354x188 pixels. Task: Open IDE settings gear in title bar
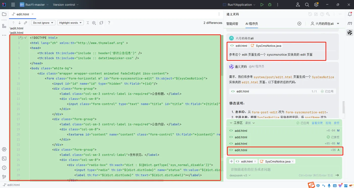tap(316, 5)
